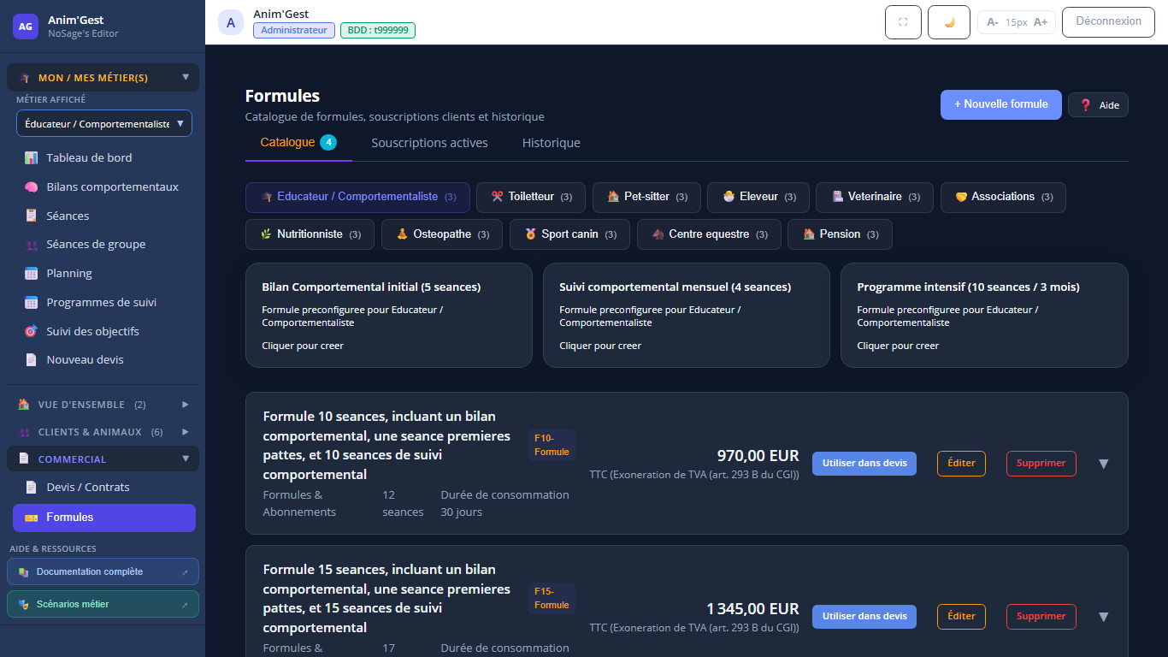Select the Pet-sitter category chip

pyautogui.click(x=646, y=197)
